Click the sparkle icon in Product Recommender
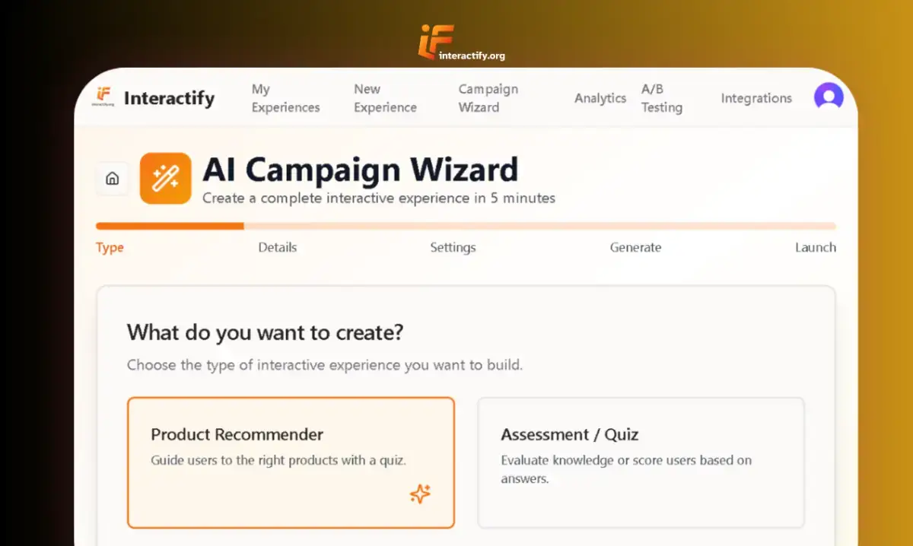 pos(420,494)
